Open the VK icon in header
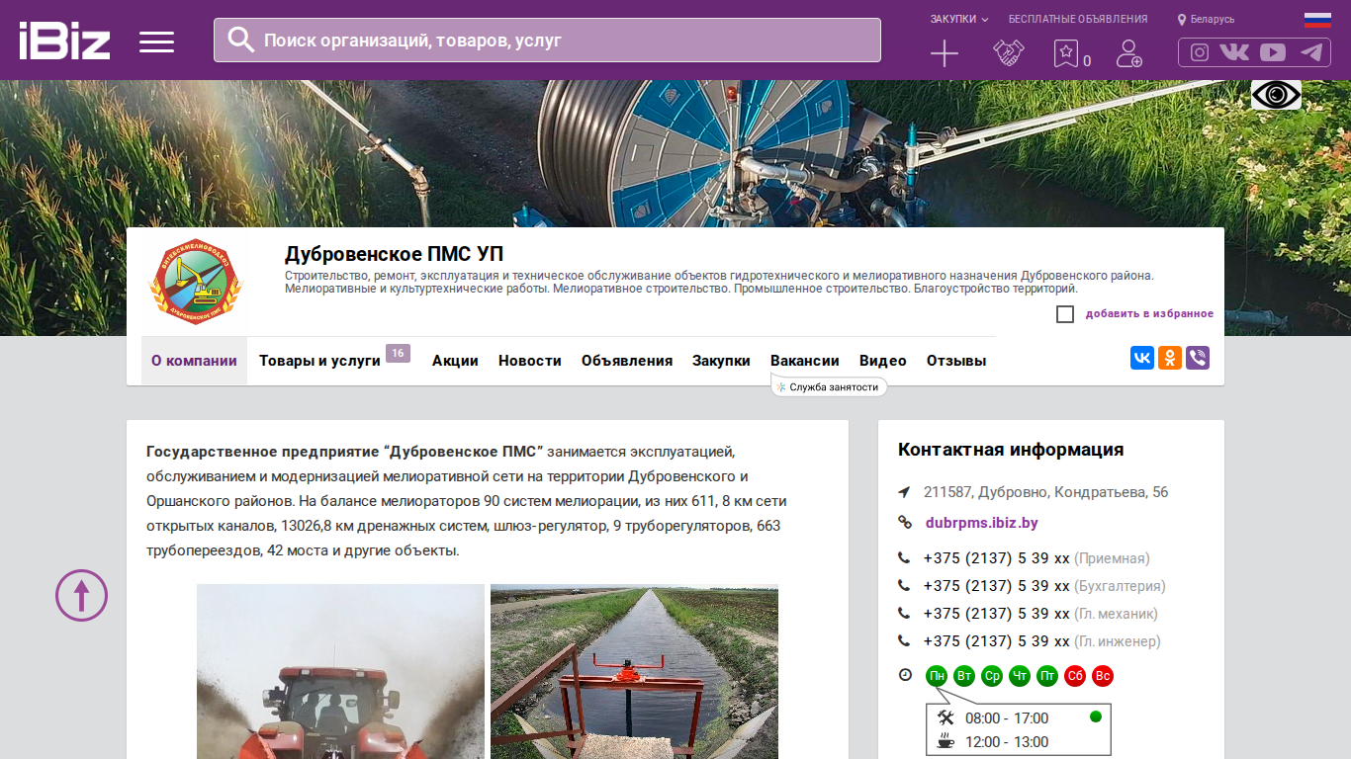 (x=1234, y=52)
